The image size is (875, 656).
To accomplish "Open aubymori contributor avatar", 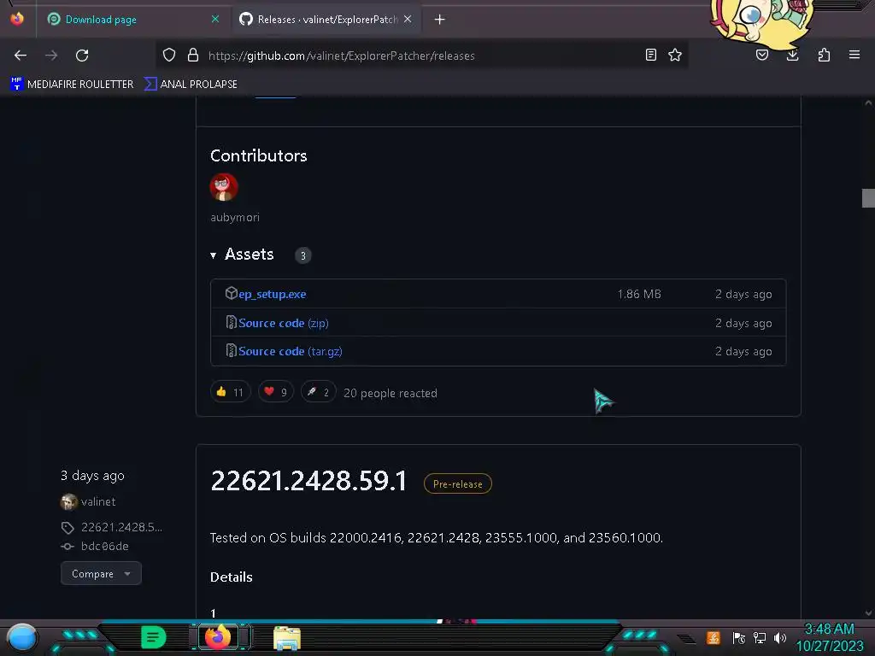I will (x=224, y=187).
